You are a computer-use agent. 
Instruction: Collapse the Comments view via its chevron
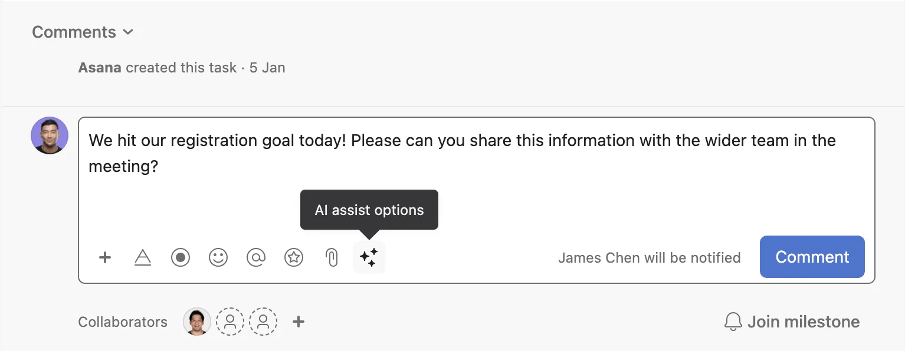point(128,32)
